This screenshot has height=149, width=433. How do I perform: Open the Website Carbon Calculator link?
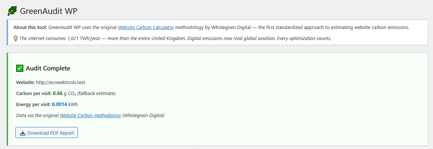146,27
